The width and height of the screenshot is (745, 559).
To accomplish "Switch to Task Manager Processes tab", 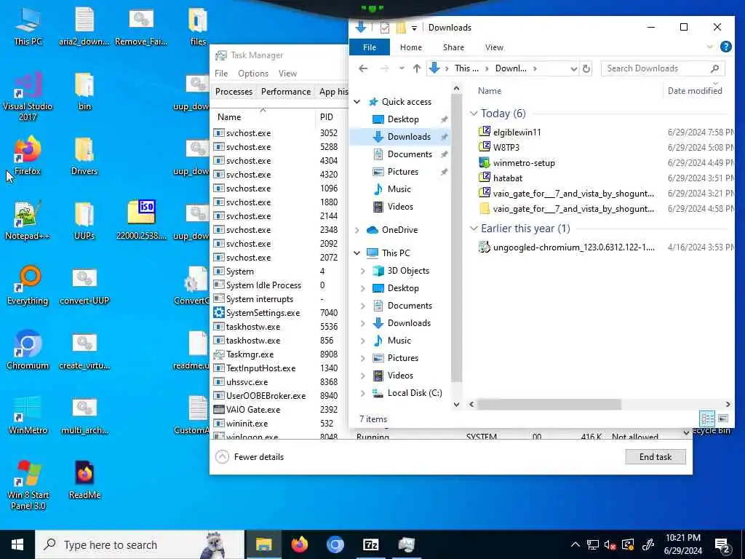I will pyautogui.click(x=234, y=91).
